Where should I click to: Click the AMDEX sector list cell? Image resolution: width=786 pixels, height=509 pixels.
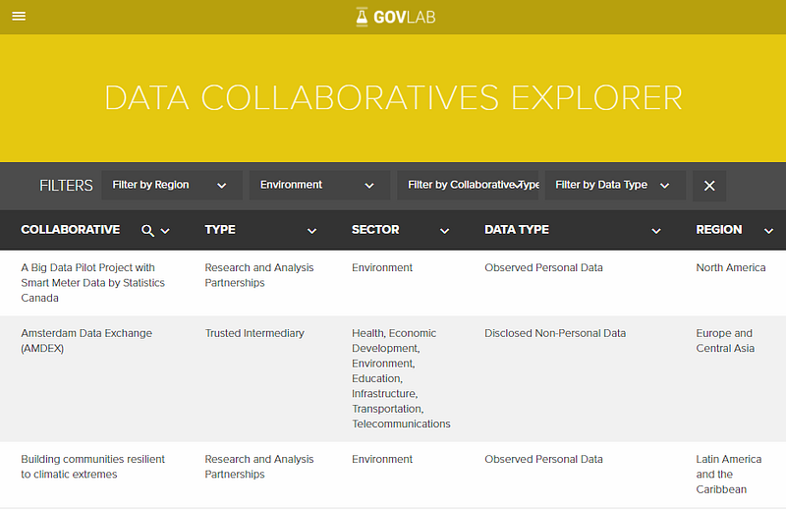(x=401, y=378)
